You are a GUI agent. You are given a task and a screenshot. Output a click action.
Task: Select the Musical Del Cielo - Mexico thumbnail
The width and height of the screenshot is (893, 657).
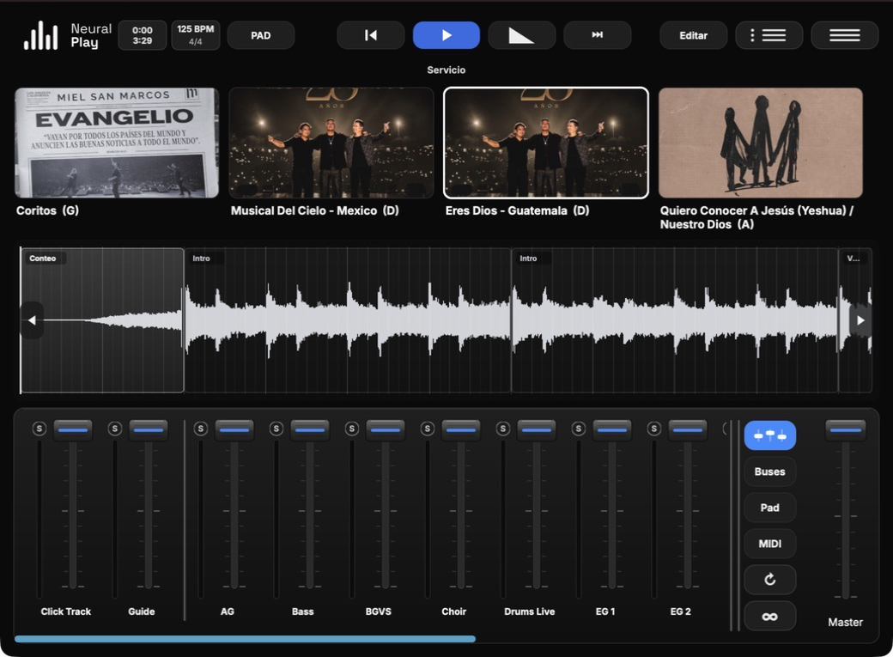(331, 143)
